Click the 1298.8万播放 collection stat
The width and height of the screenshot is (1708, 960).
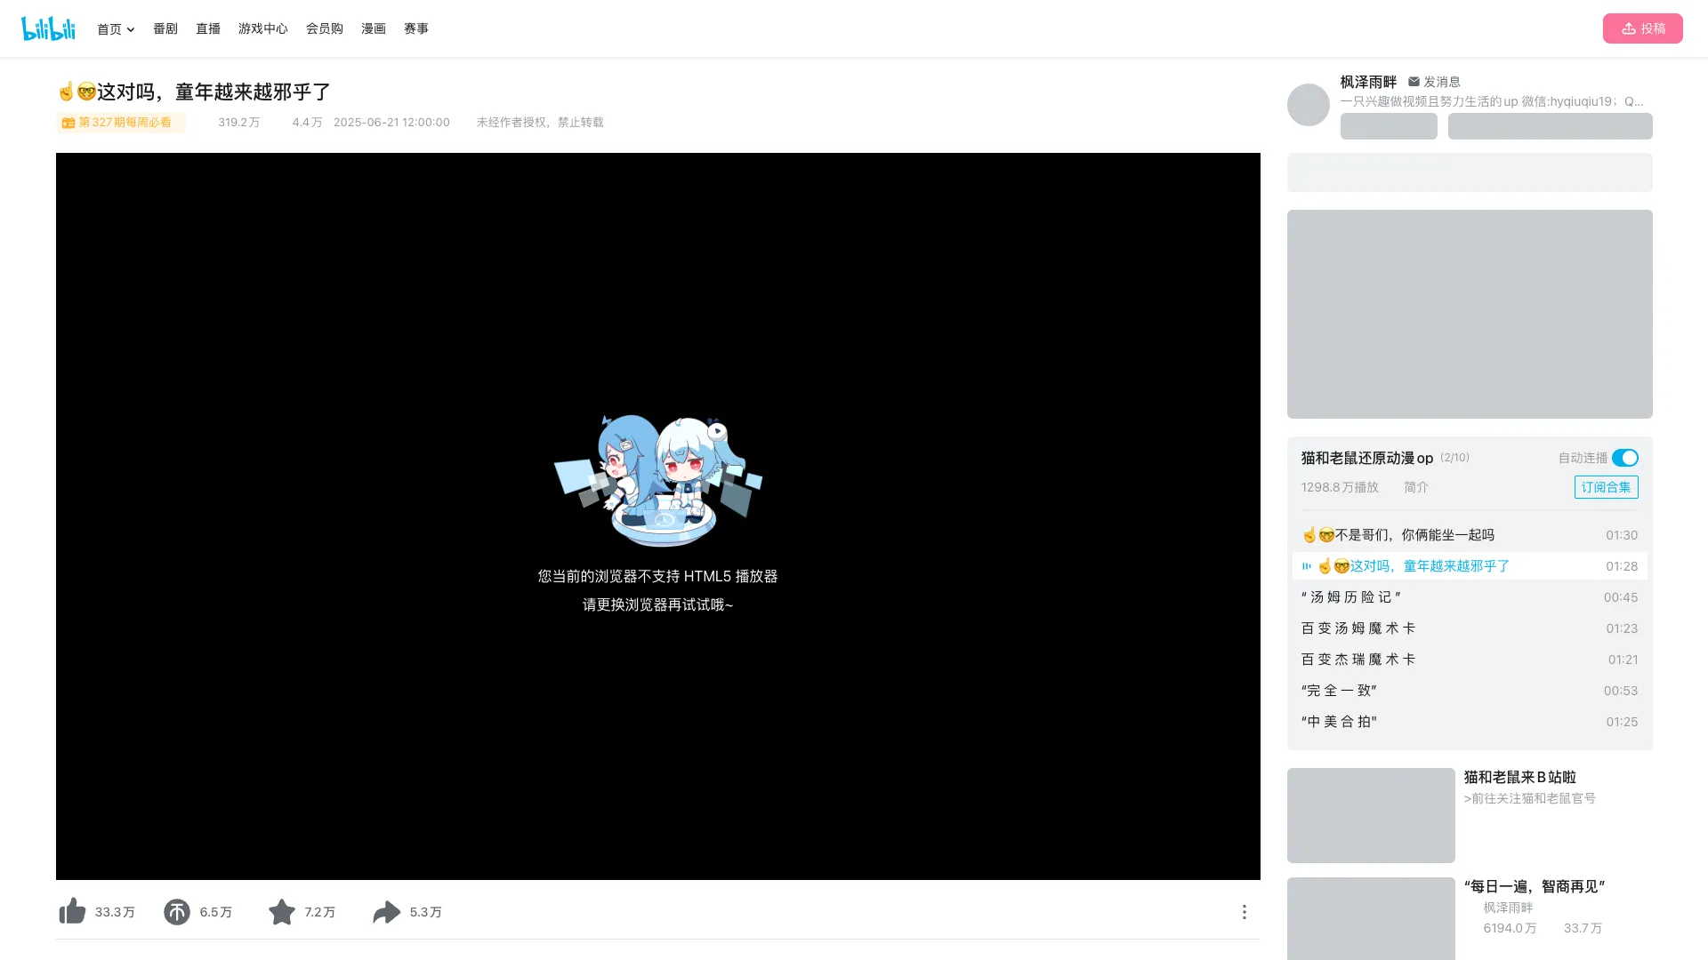(1340, 487)
